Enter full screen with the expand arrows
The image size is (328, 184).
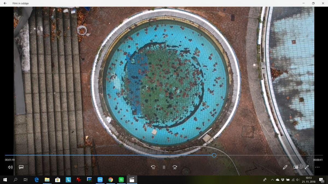point(306,167)
